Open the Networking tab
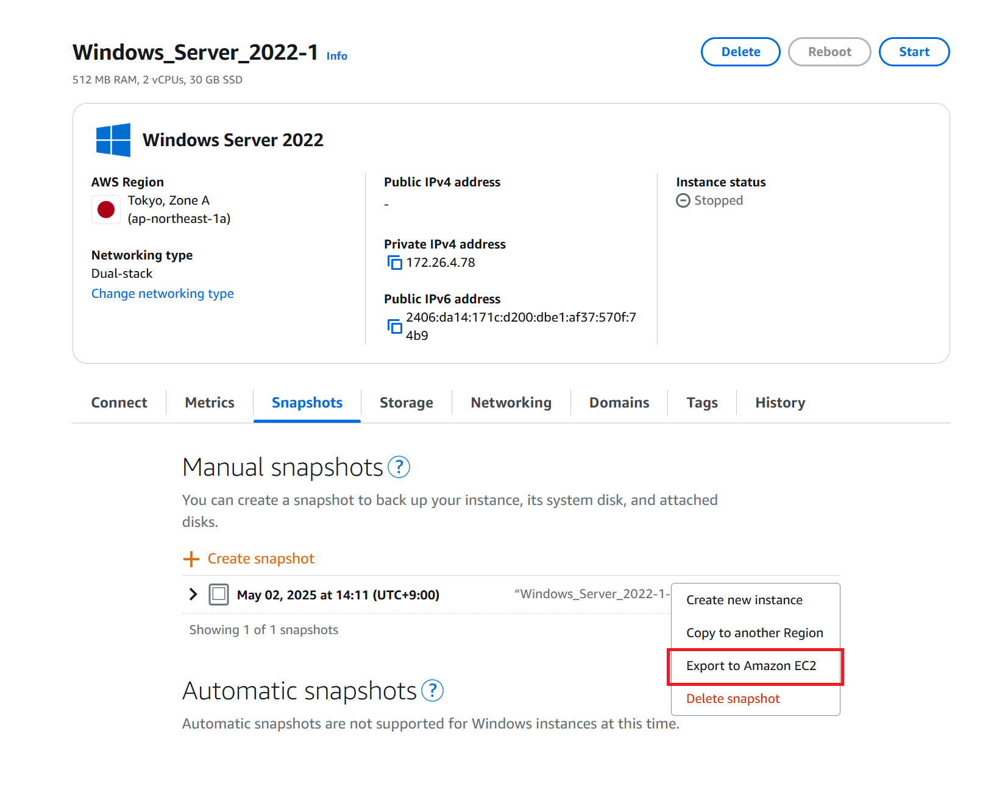The width and height of the screenshot is (1005, 787). click(511, 403)
